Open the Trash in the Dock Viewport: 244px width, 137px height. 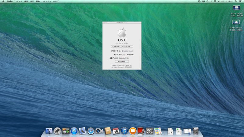pyautogui.click(x=196, y=131)
